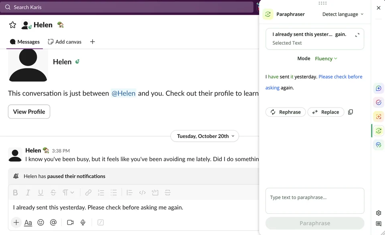Open the emoji picker

coord(41,223)
